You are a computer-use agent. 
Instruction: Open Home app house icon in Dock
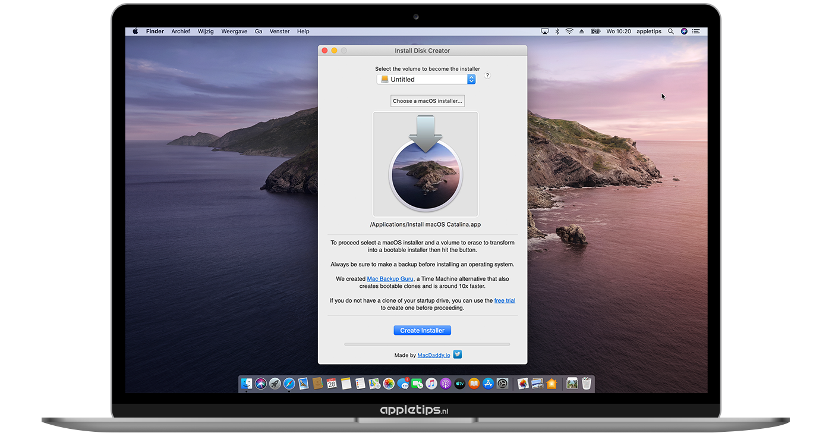point(551,384)
